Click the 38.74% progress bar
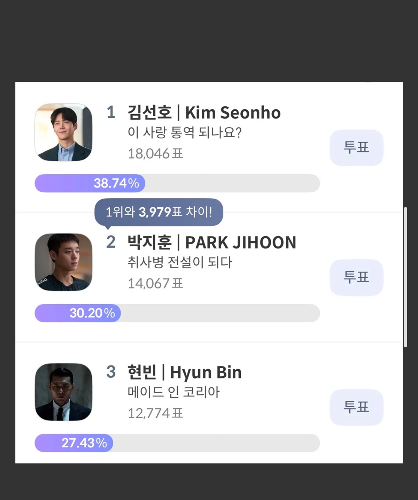Viewport: 418px width, 500px height. [177, 183]
